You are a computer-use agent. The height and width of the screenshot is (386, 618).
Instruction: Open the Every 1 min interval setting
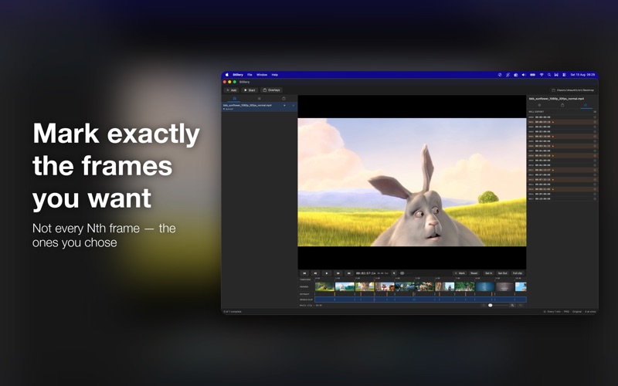point(552,312)
